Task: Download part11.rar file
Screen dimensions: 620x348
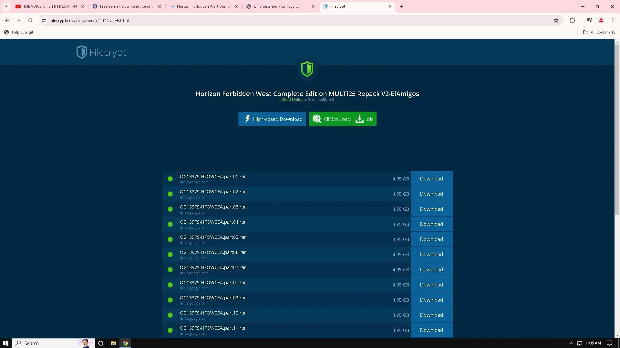Action: (431, 330)
